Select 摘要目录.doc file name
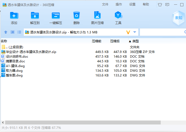Image resolution: width=186 pixels, height=132 pixels. (x=16, y=61)
